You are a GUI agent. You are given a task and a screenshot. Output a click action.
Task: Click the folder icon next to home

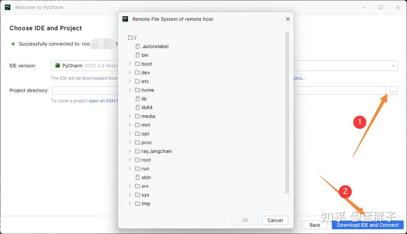pos(138,90)
